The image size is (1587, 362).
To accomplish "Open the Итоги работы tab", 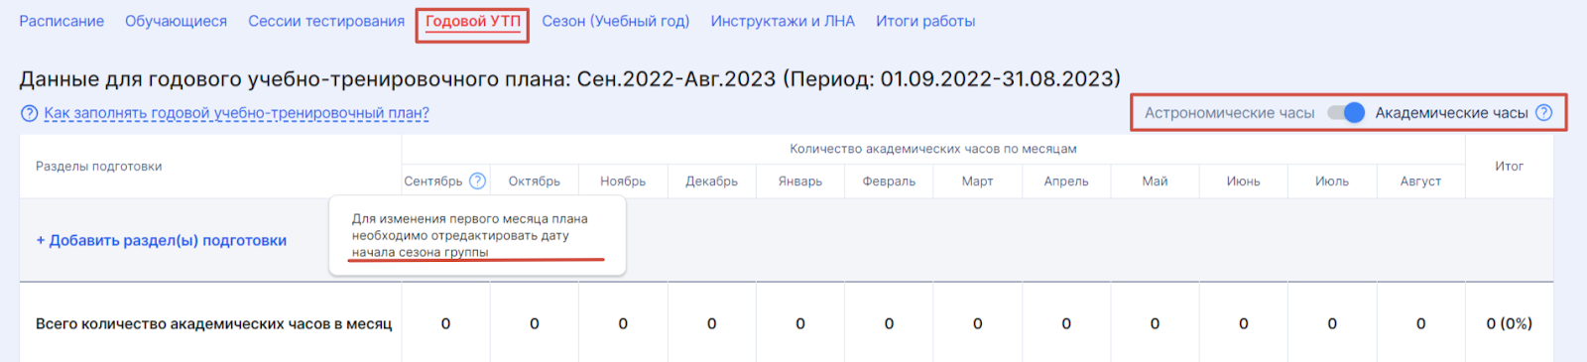I will (925, 21).
